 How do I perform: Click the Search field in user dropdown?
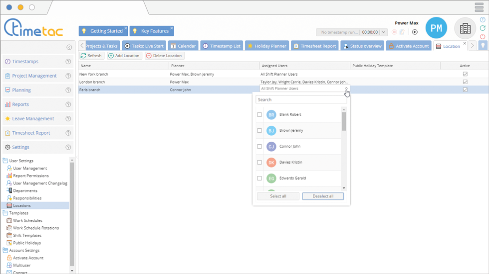(x=301, y=100)
